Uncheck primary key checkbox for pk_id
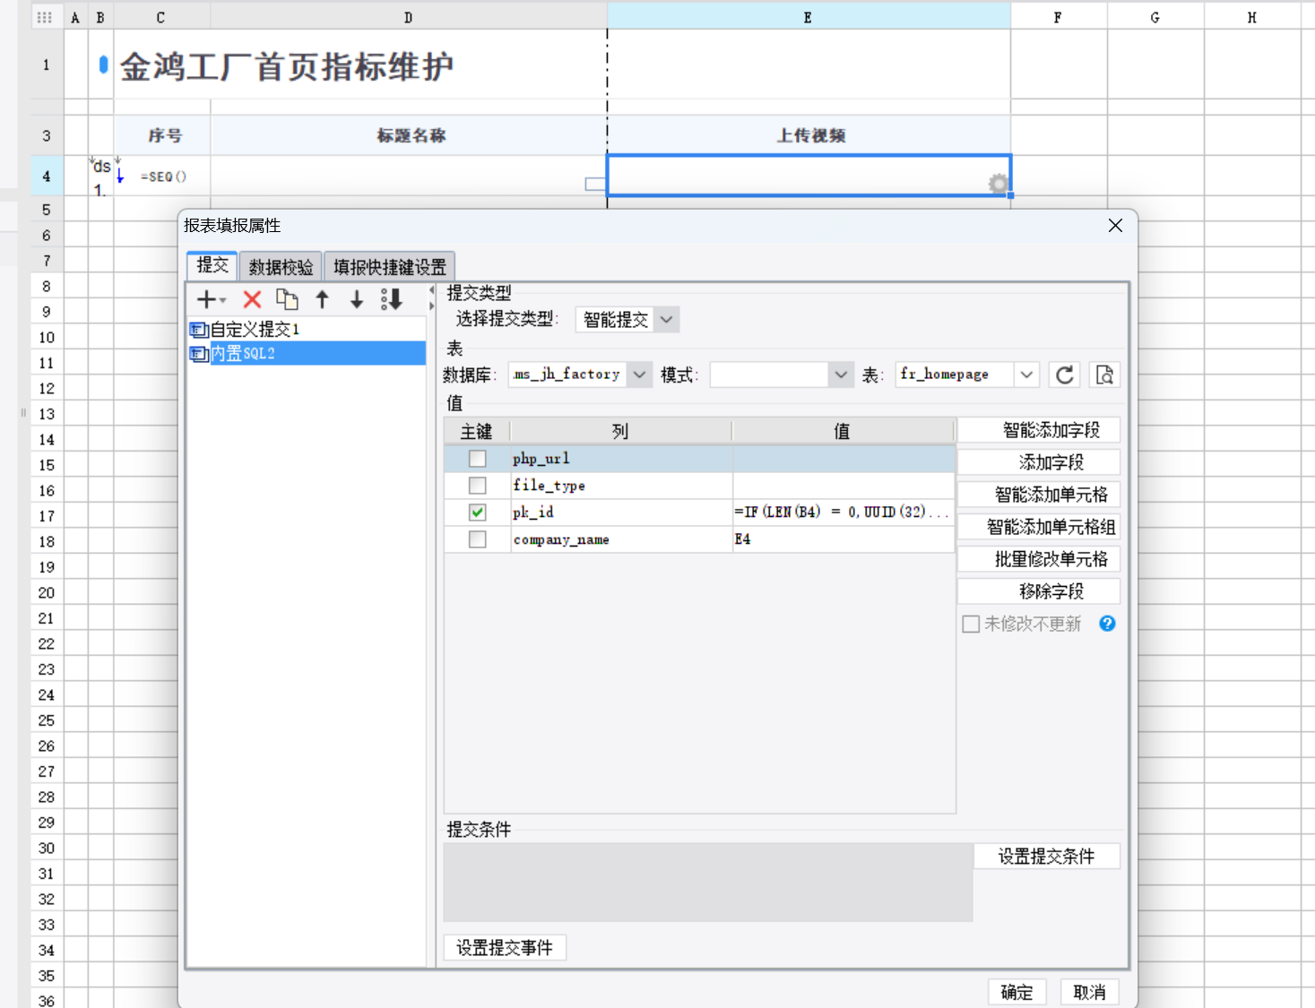This screenshot has height=1008, width=1315. [478, 513]
